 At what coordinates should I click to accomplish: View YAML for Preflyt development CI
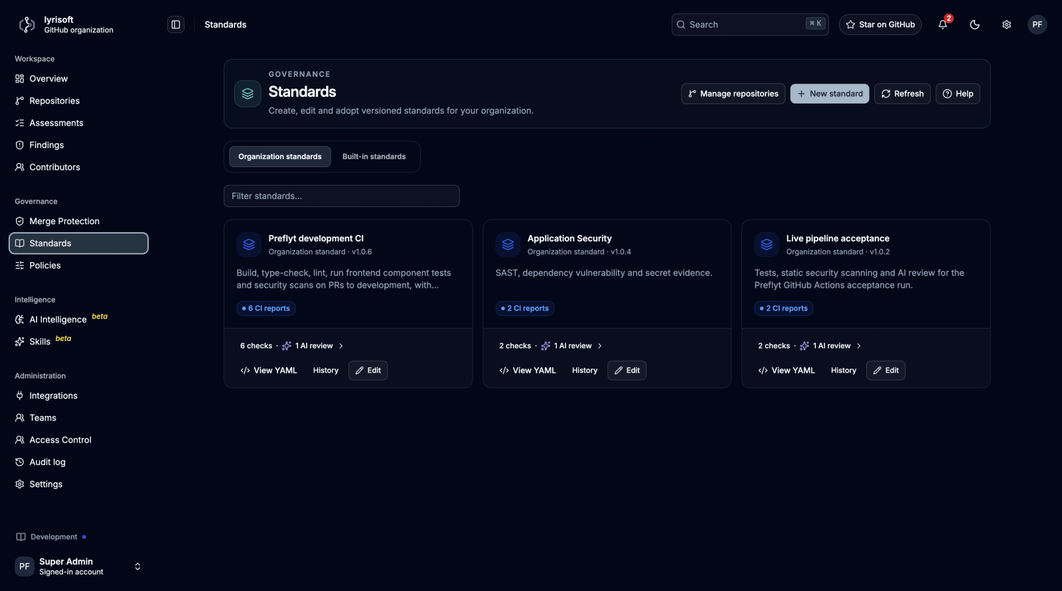click(269, 370)
